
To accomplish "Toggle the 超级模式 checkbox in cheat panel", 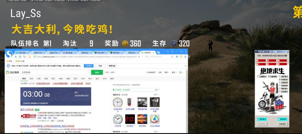I will (x=280, y=77).
